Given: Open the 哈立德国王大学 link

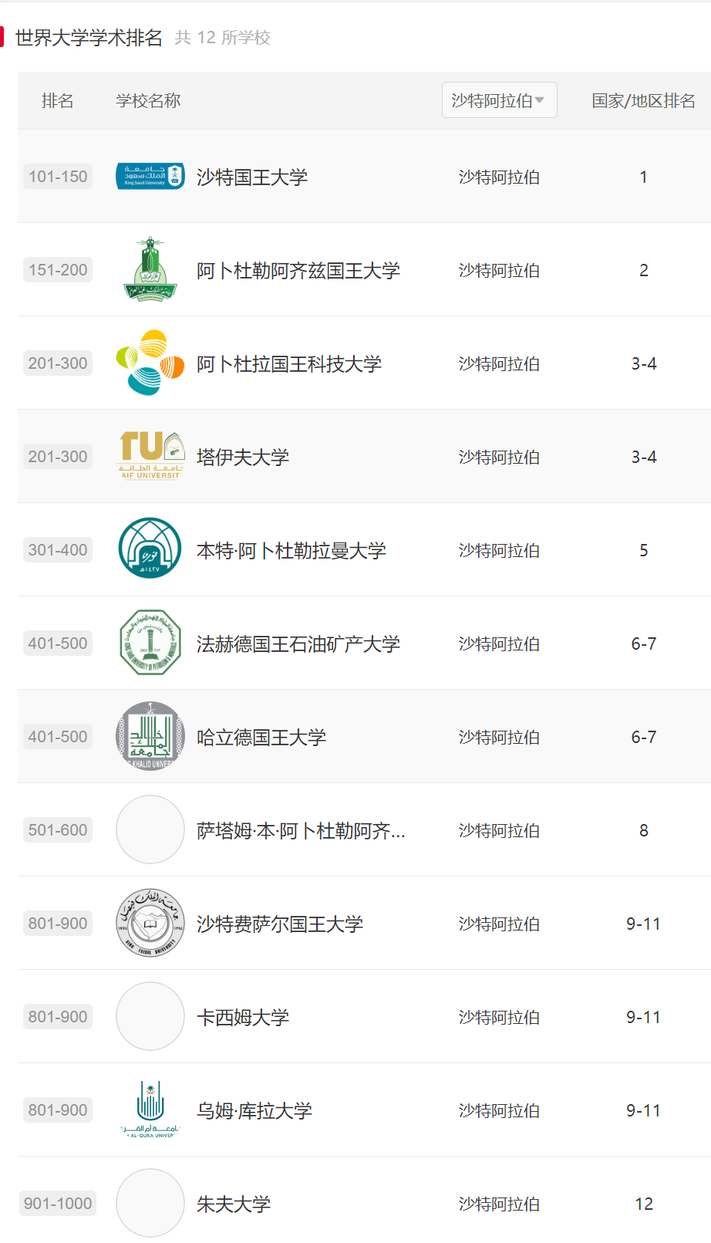Looking at the screenshot, I should (x=261, y=737).
